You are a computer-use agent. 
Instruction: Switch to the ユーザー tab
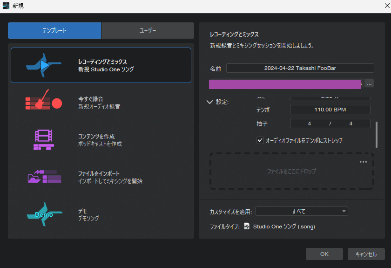(148, 30)
